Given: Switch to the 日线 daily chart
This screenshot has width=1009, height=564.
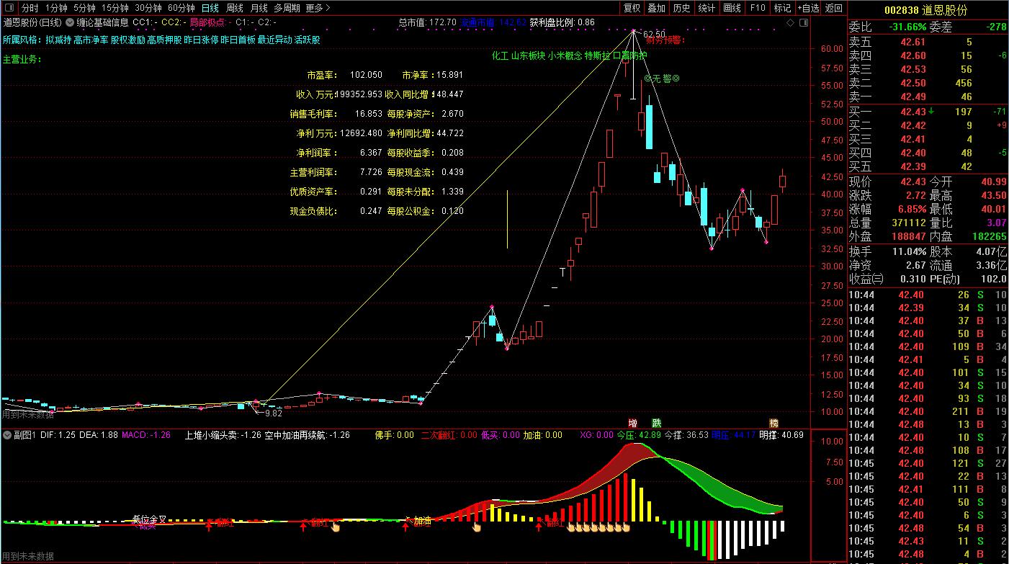Looking at the screenshot, I should 210,8.
